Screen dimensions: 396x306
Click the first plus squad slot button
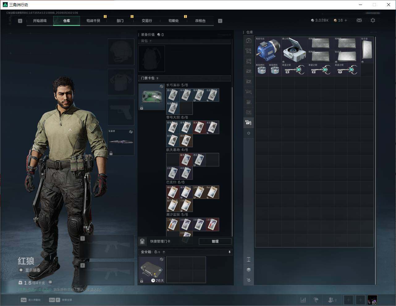click(348, 300)
